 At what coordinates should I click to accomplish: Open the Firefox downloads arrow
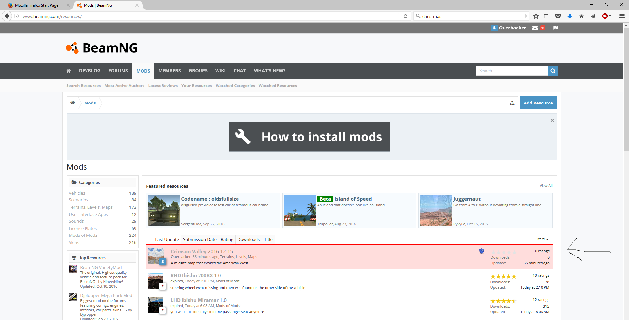pos(570,16)
